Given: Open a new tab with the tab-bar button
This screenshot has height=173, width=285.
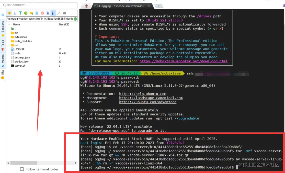Looking at the screenshot, I should coord(159,6).
